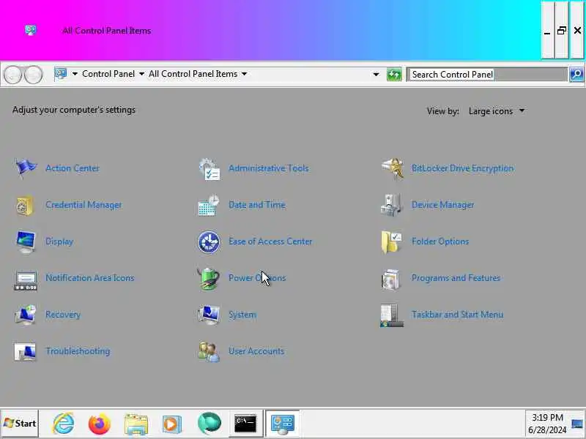Open the Troubleshooting icon

click(25, 352)
